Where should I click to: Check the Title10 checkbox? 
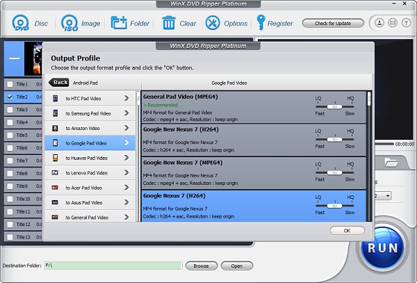pyautogui.click(x=10, y=199)
